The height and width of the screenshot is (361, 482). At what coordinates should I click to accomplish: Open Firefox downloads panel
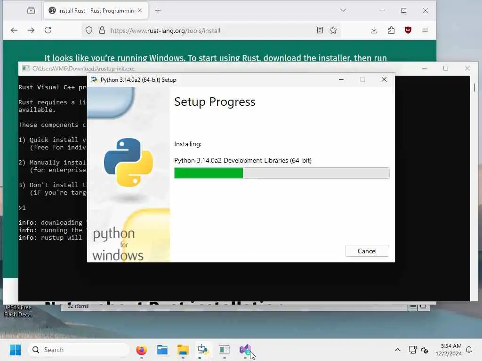click(x=374, y=30)
